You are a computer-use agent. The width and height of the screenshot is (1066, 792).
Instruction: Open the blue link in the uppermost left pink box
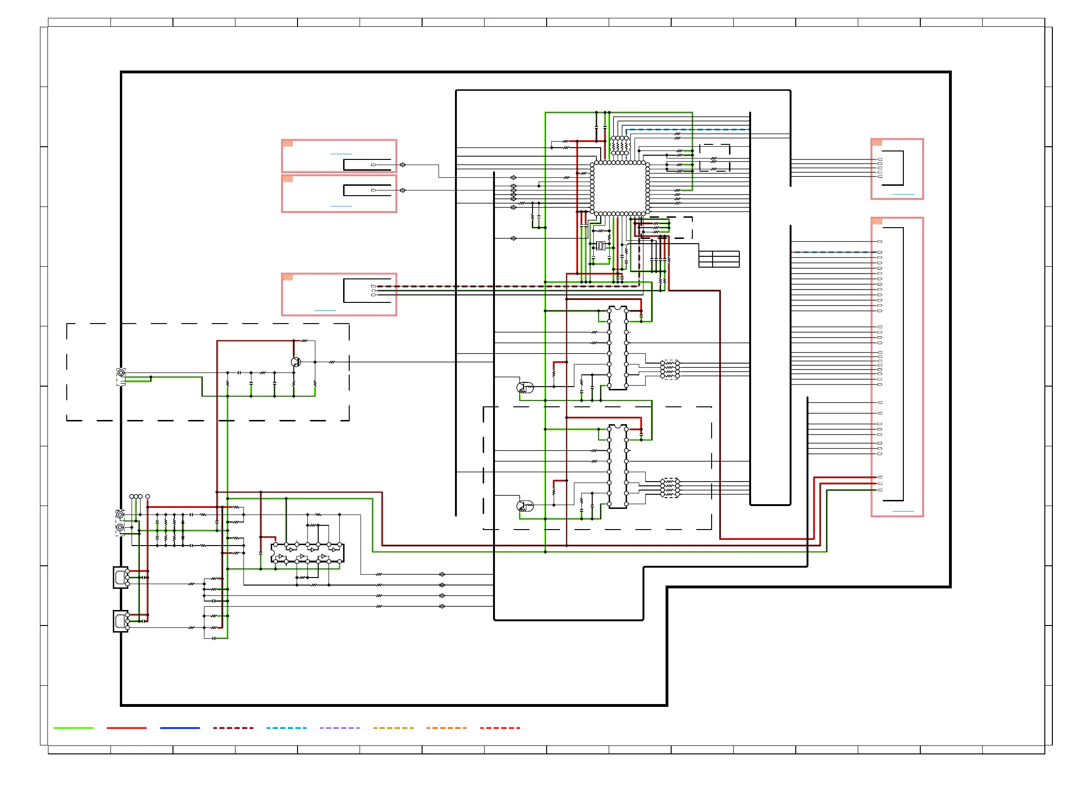click(341, 154)
